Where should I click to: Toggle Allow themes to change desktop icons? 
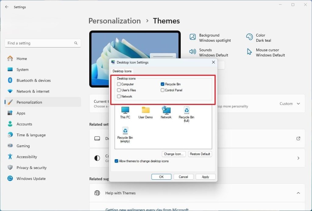point(117,161)
